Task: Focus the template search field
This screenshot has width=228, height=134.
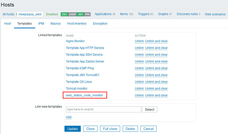Action: pos(103,109)
